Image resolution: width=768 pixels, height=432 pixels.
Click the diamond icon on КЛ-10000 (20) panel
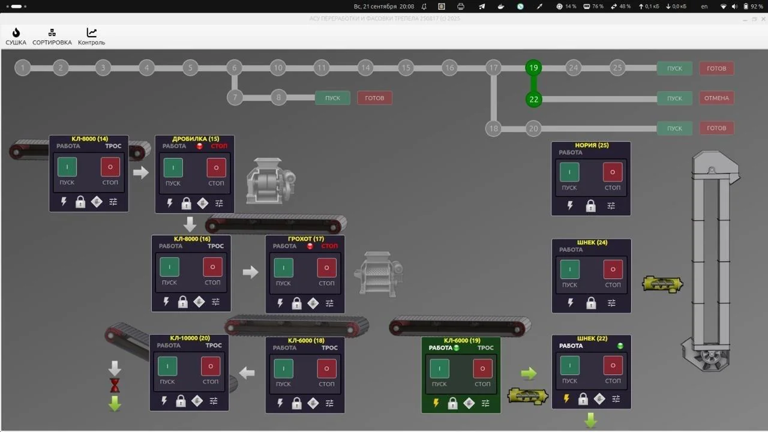(197, 401)
